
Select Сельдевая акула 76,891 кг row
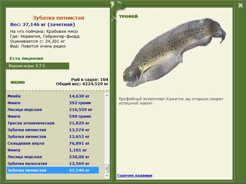pos(53,144)
